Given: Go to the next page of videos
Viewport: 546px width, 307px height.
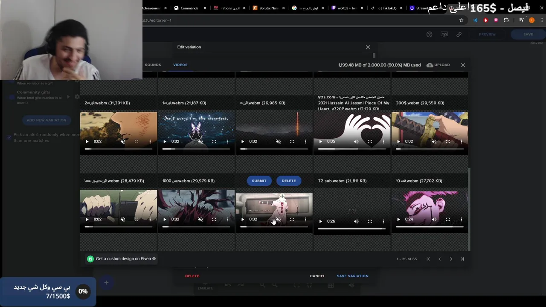Looking at the screenshot, I should point(451,259).
